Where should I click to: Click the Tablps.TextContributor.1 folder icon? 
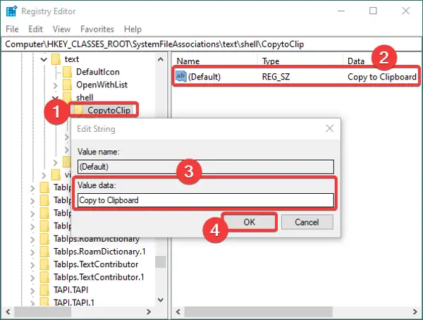44,277
